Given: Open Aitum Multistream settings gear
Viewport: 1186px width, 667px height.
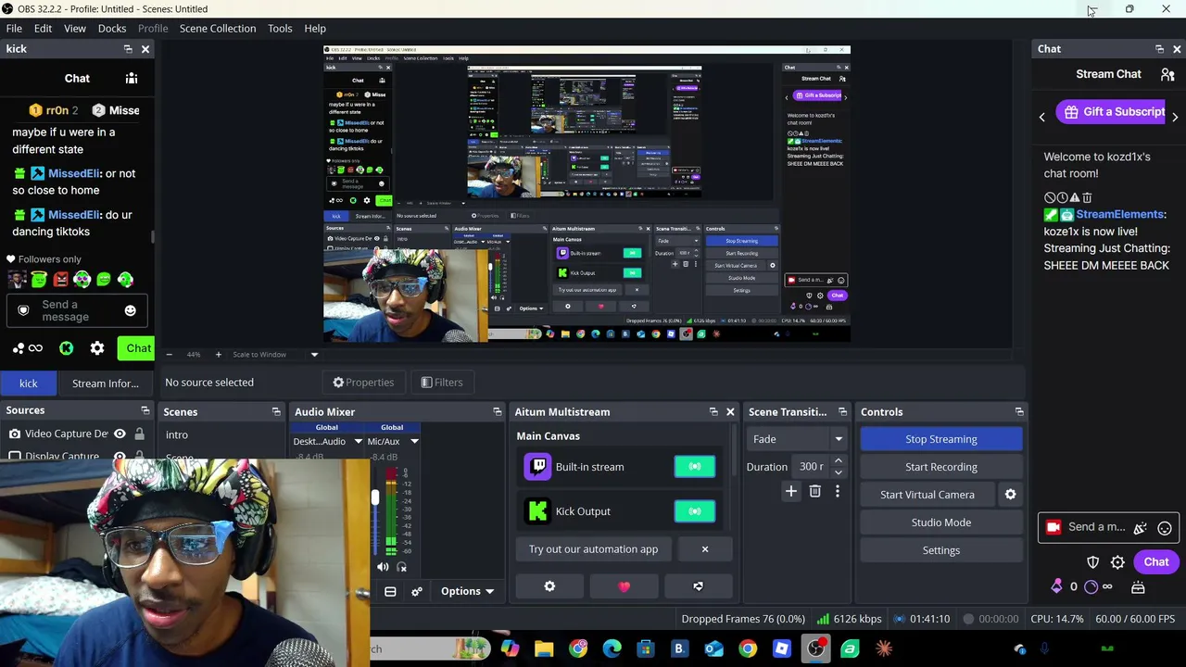Looking at the screenshot, I should pyautogui.click(x=549, y=586).
